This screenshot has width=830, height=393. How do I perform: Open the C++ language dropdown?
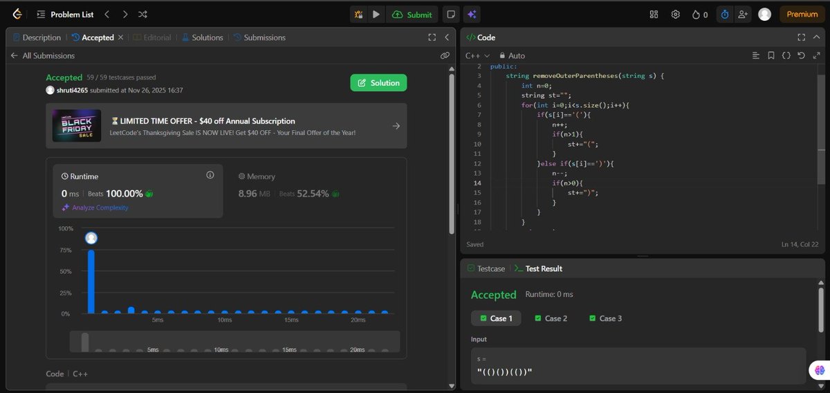point(477,55)
